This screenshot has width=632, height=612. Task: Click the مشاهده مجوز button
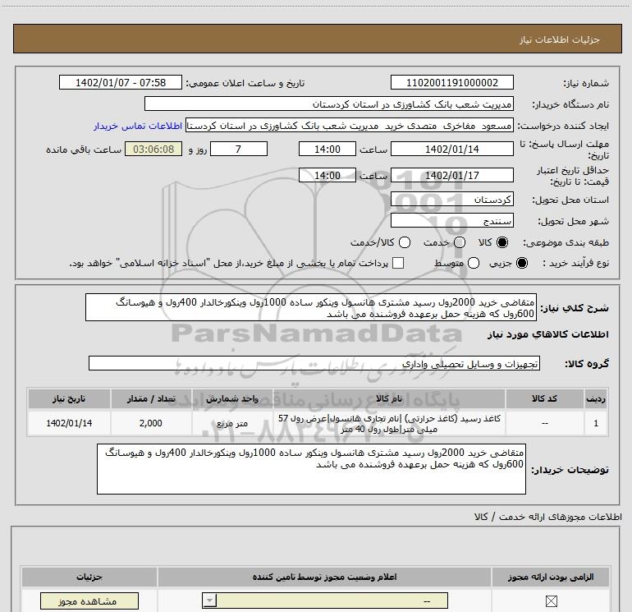tap(89, 601)
